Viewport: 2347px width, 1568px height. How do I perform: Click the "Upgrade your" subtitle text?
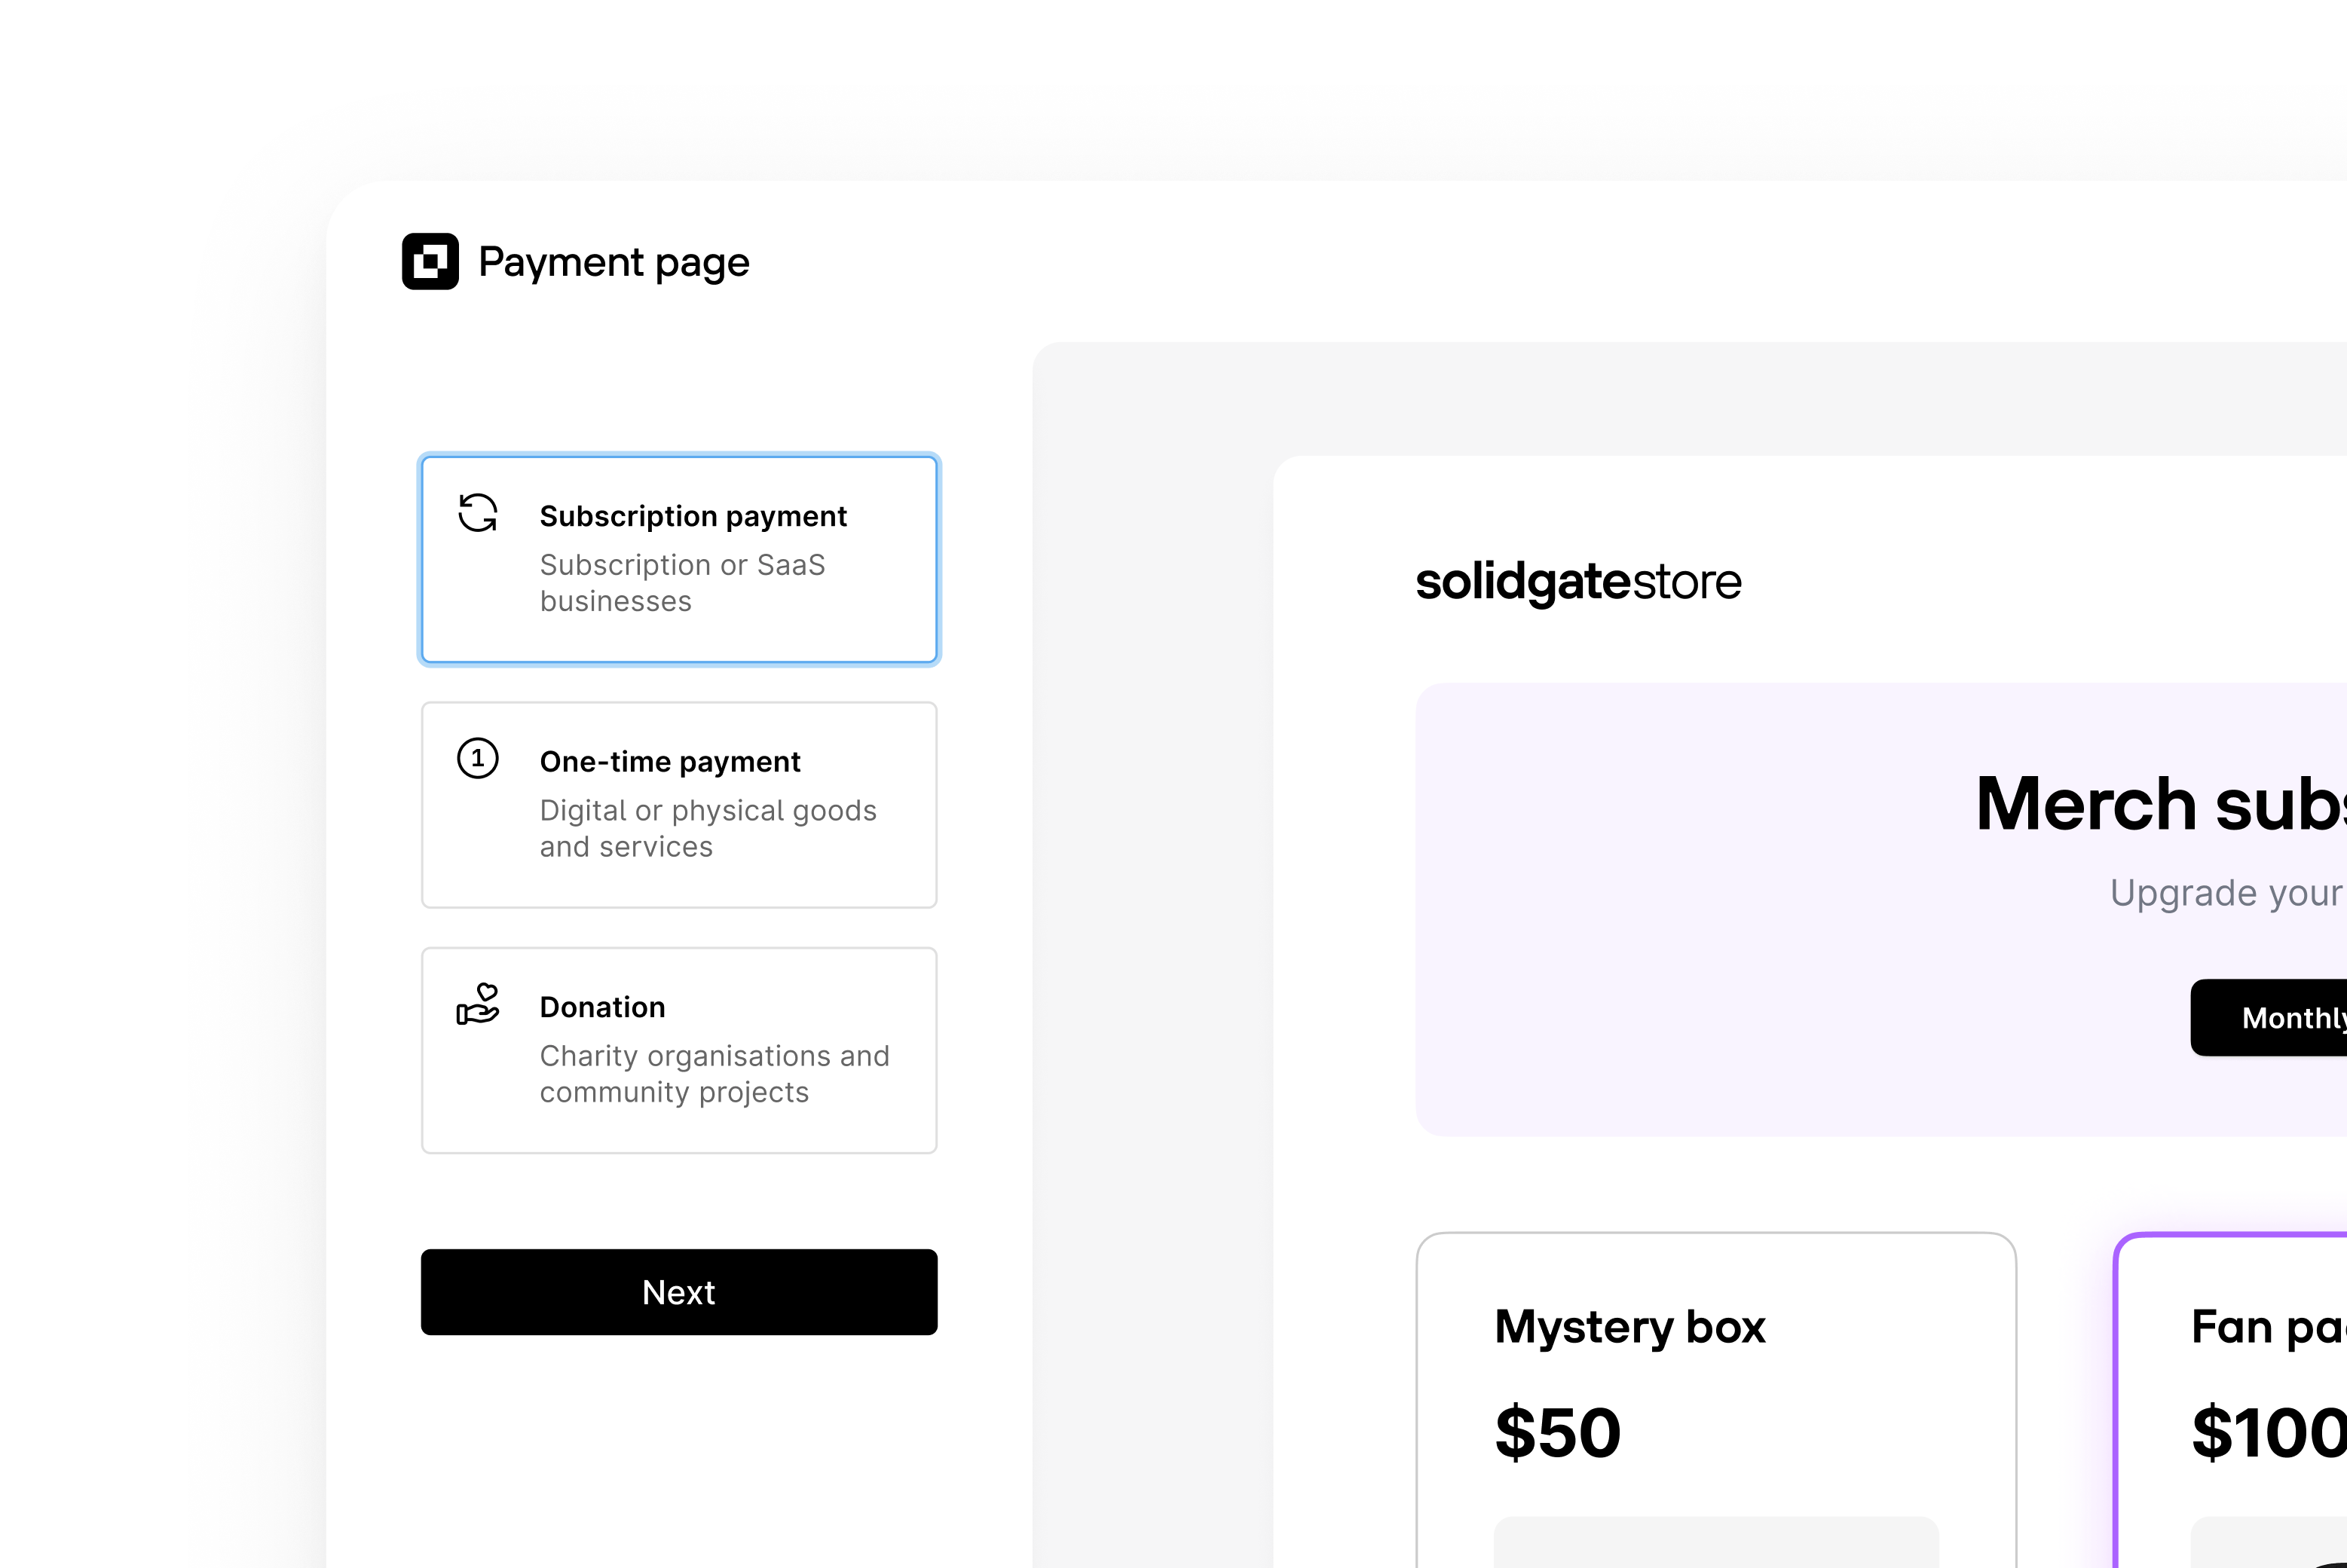[2225, 893]
